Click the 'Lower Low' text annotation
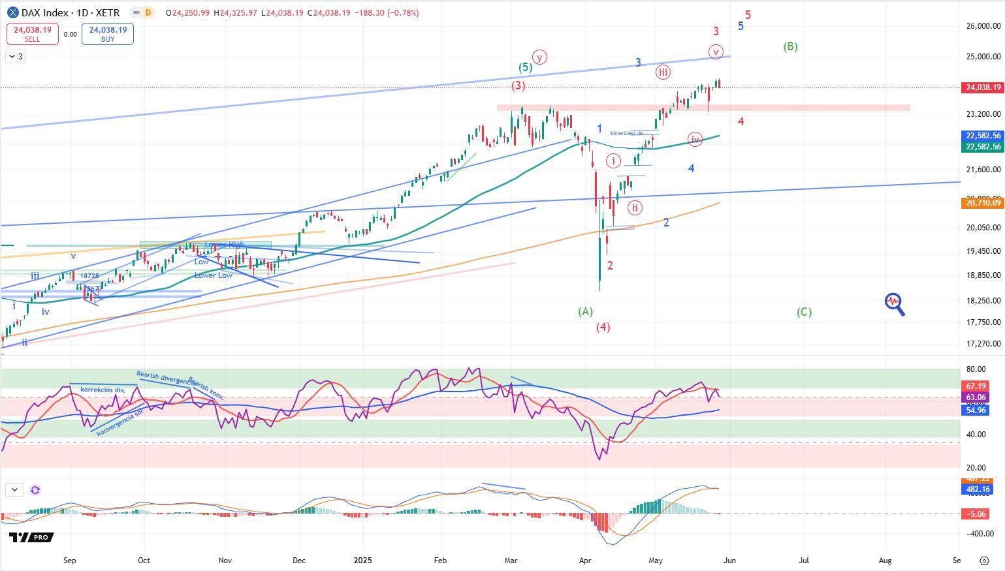This screenshot has width=1005, height=571. pyautogui.click(x=214, y=275)
